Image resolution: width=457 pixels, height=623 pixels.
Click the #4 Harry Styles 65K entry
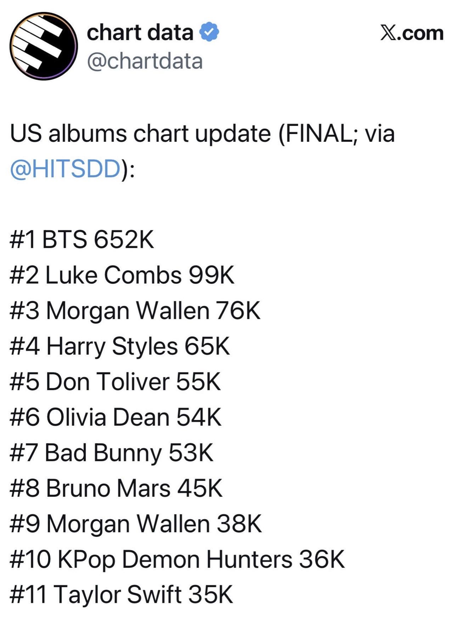[120, 346]
